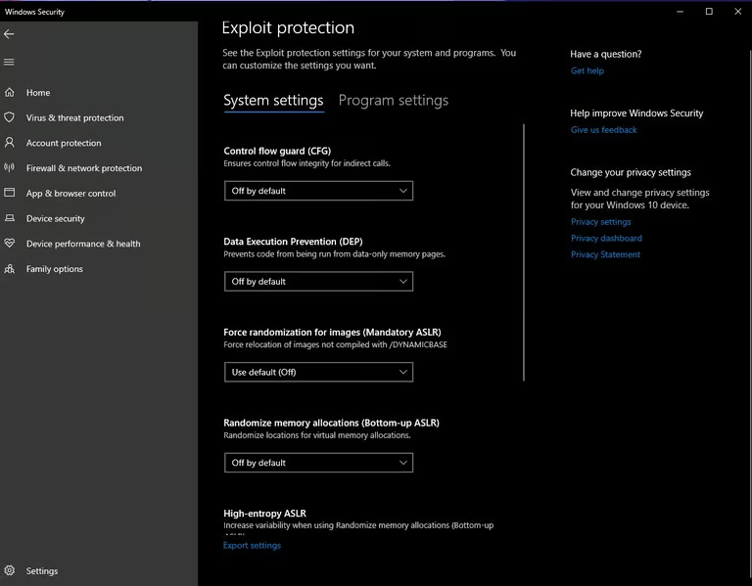The image size is (752, 586).
Task: Select the System settings tab
Action: [x=273, y=101]
